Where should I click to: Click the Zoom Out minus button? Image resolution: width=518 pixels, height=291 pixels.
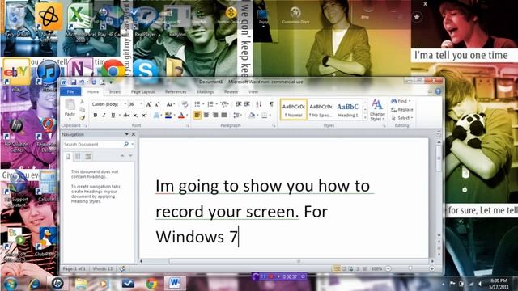point(388,269)
